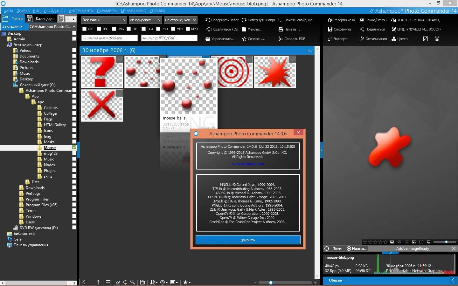Click the Create PDF (Создать PDF) tool
Image resolution: width=458 pixels, height=286 pixels.
(x=292, y=39)
